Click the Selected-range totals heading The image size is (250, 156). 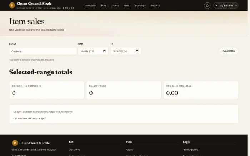pos(41,72)
